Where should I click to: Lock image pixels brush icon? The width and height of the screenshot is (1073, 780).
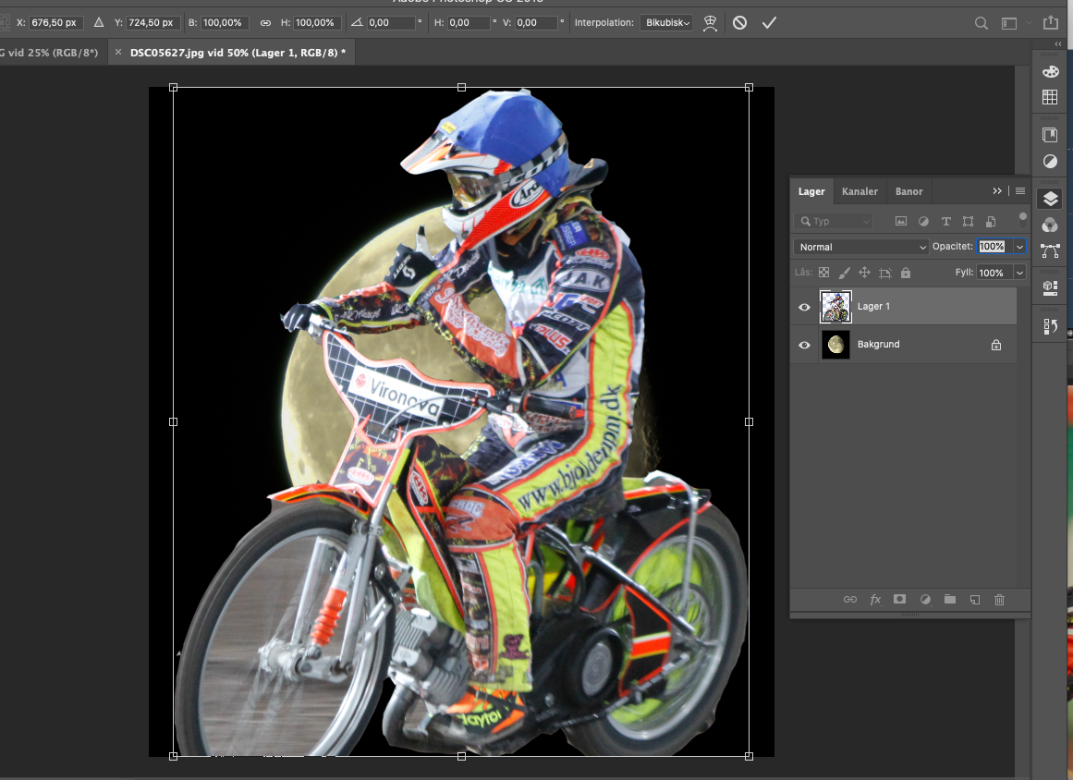click(x=845, y=273)
